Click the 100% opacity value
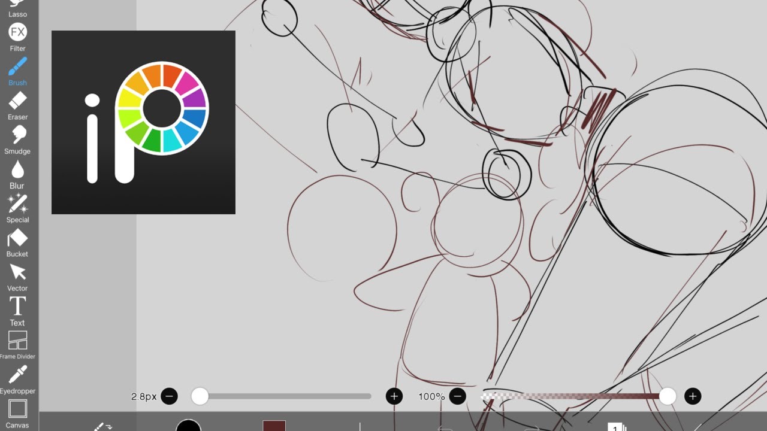The width and height of the screenshot is (767, 431). coord(431,396)
